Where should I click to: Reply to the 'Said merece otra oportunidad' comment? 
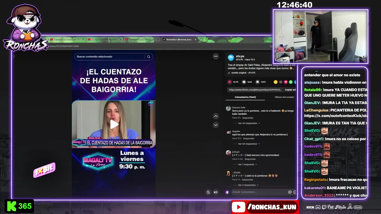click(250, 159)
